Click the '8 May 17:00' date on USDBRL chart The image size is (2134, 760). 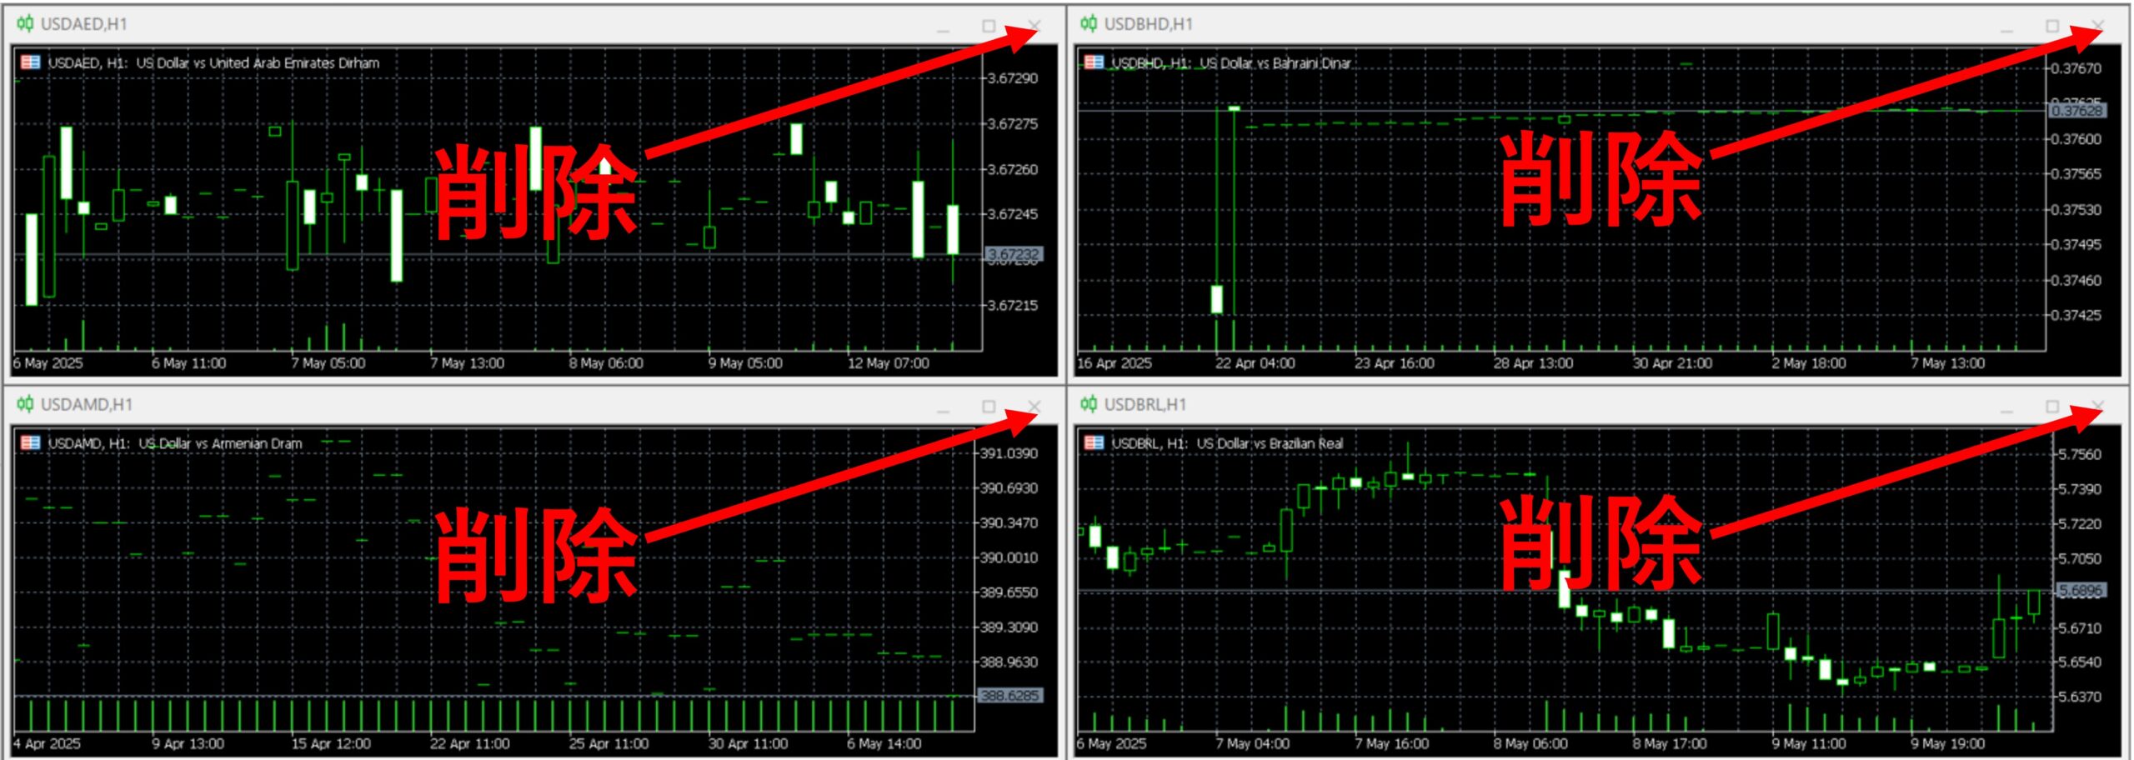1669,743
